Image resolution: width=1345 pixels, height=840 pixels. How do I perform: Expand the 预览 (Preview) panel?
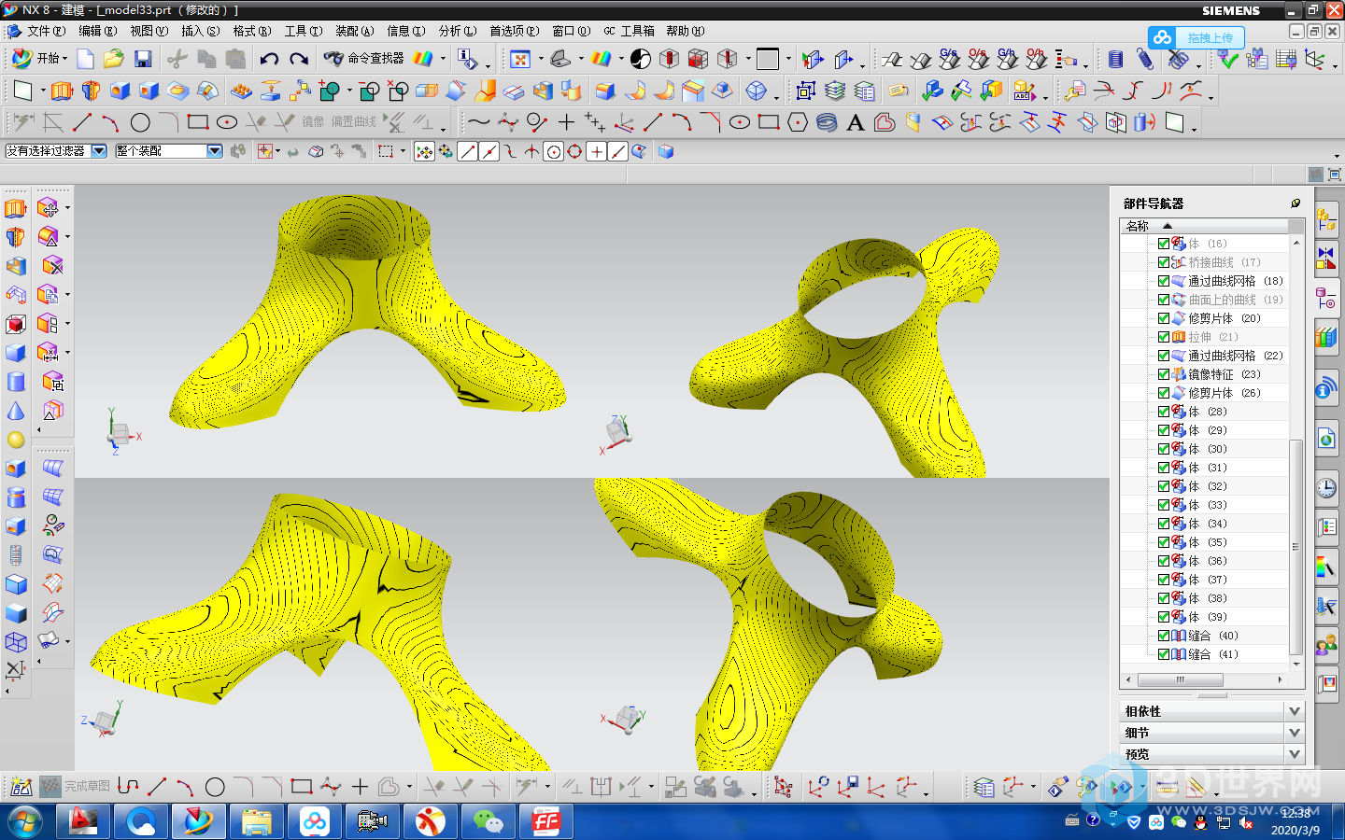(x=1211, y=754)
